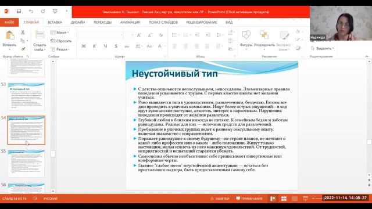Click Русский language indicator
372x209 pixels.
tap(51, 199)
